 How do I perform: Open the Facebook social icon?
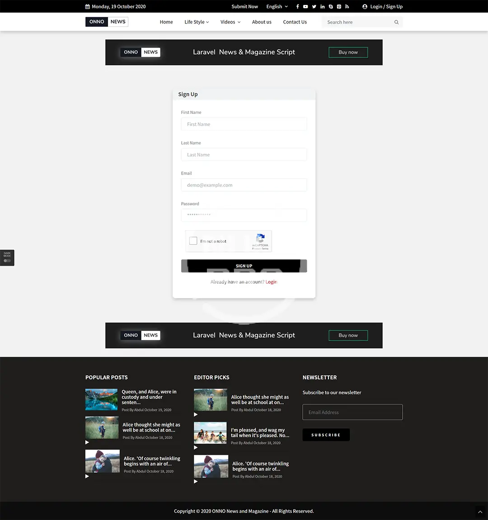(x=297, y=7)
